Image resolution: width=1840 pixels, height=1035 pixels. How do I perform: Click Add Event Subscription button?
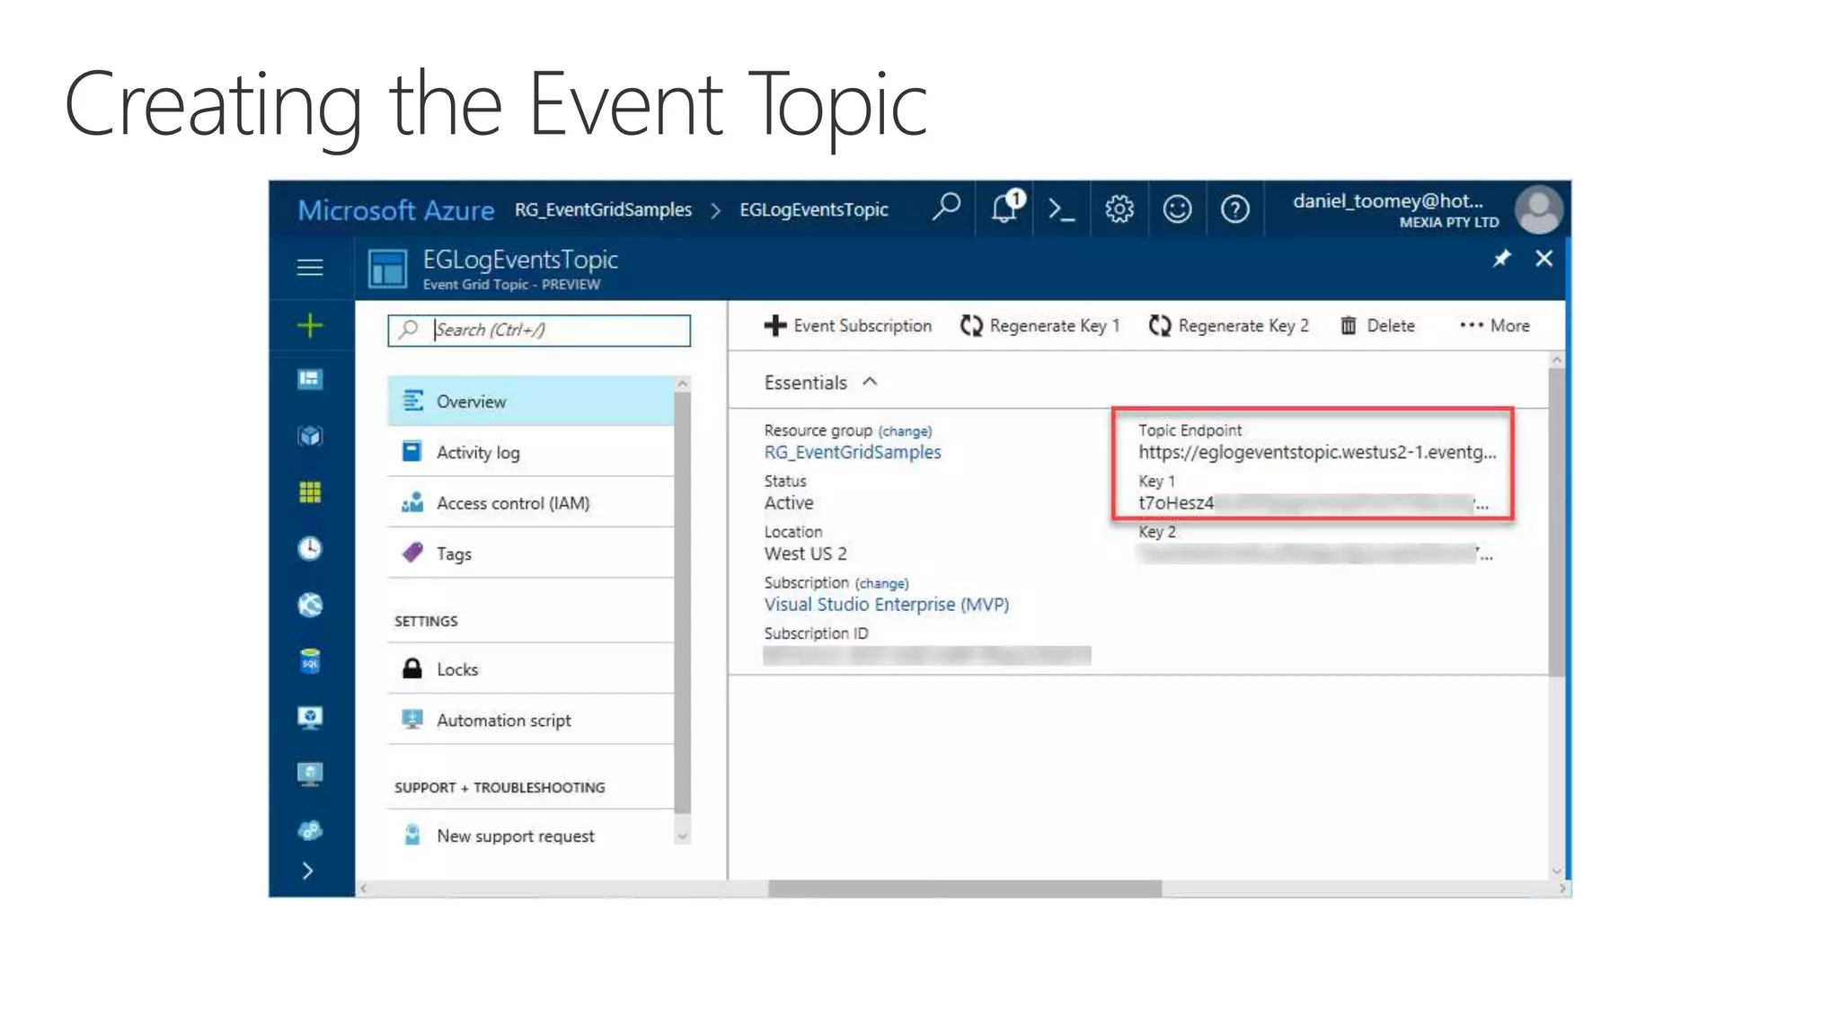point(848,325)
